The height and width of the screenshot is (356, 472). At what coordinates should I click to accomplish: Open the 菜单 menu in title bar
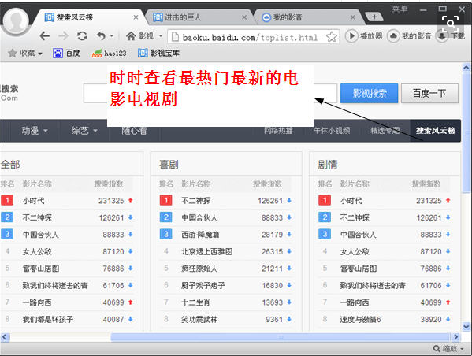(x=400, y=9)
